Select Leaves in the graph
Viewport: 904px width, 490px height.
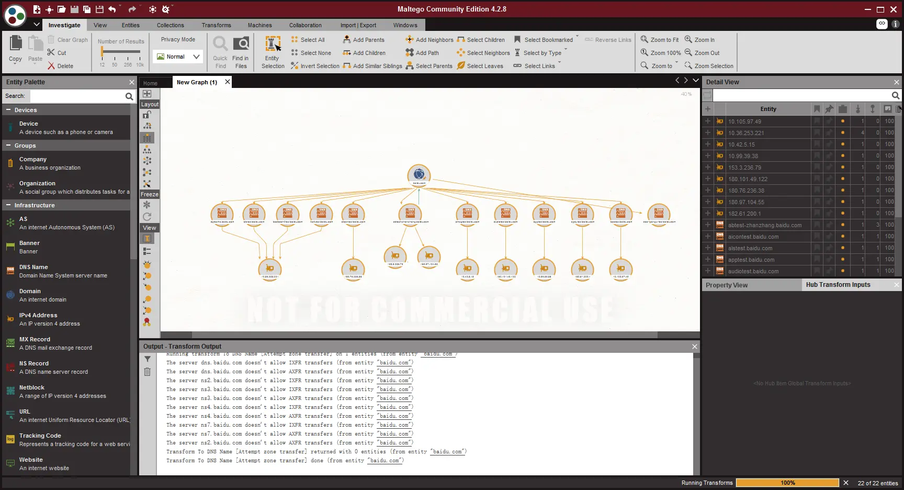point(480,66)
